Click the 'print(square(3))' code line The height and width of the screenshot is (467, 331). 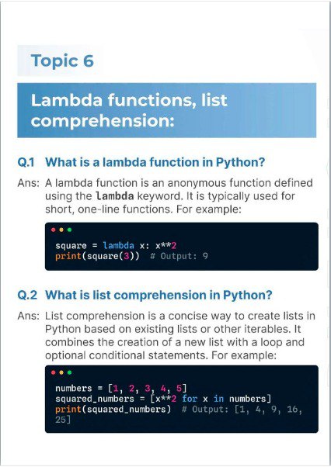[97, 256]
